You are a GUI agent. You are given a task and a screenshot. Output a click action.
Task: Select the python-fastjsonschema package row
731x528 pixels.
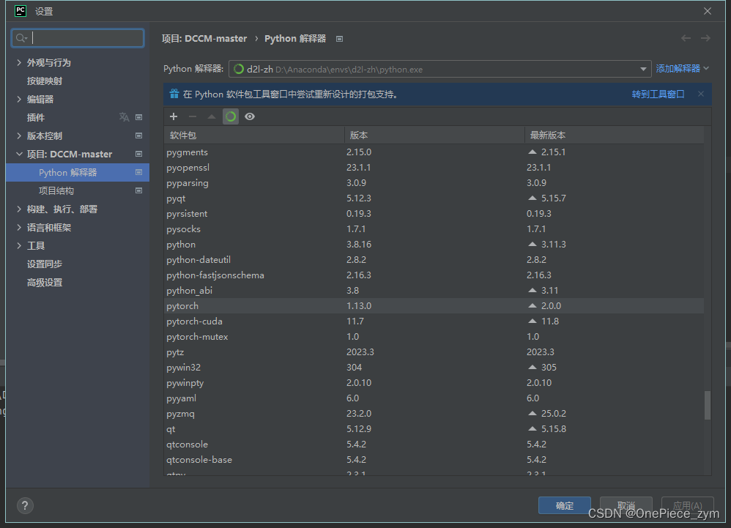434,275
